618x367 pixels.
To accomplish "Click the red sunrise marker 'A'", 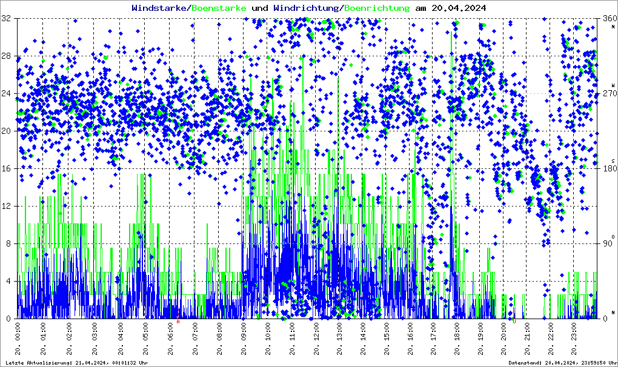I will pos(178,322).
